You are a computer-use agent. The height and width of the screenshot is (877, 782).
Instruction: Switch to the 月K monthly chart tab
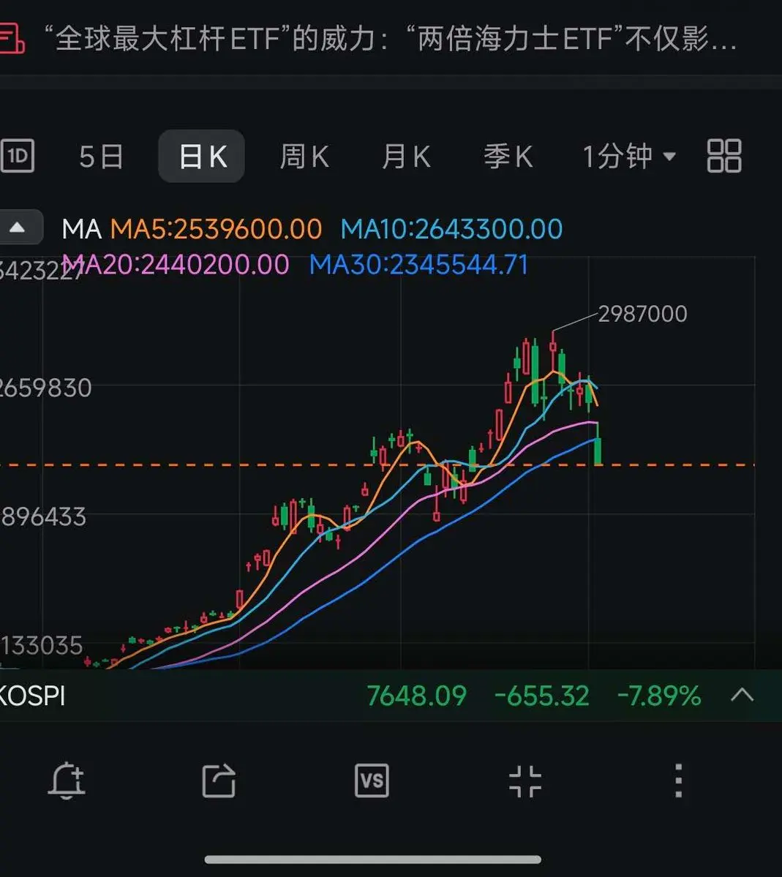pyautogui.click(x=406, y=156)
